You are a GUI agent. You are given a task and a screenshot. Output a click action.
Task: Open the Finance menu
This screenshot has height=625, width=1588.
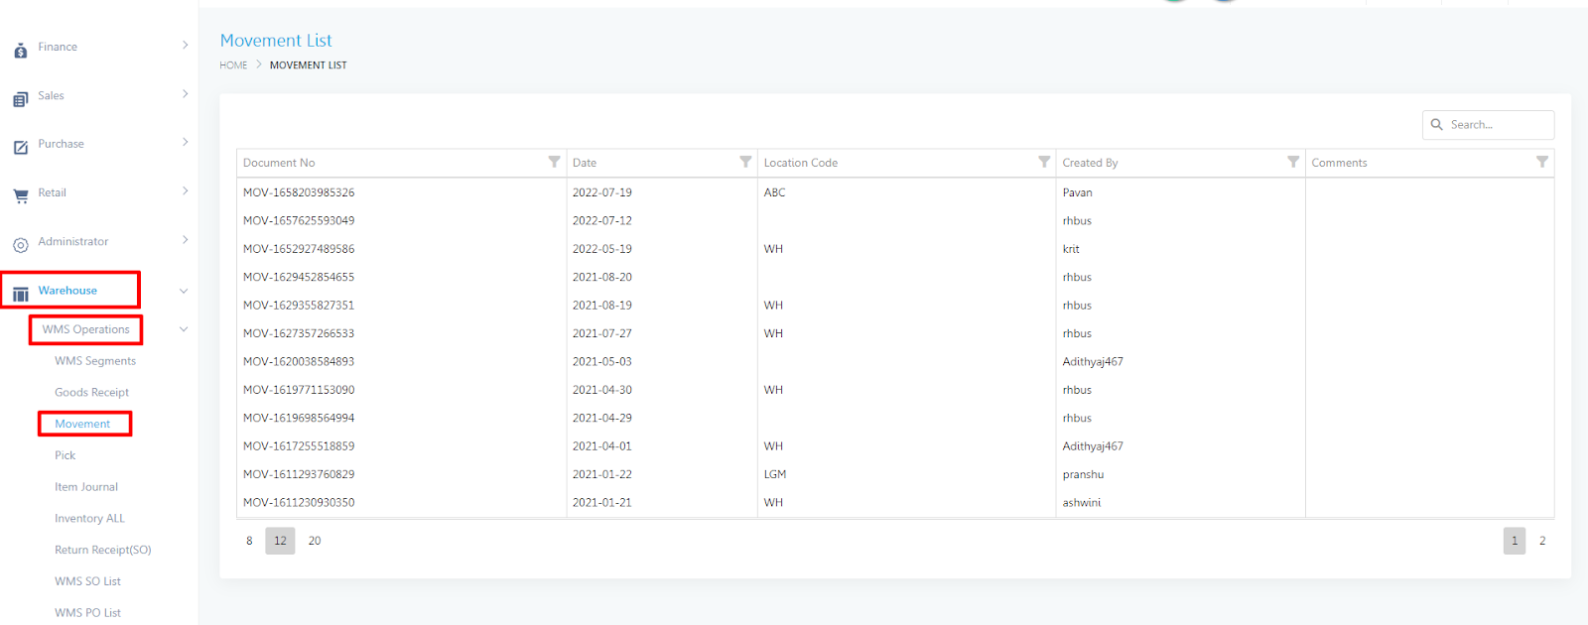[58, 47]
